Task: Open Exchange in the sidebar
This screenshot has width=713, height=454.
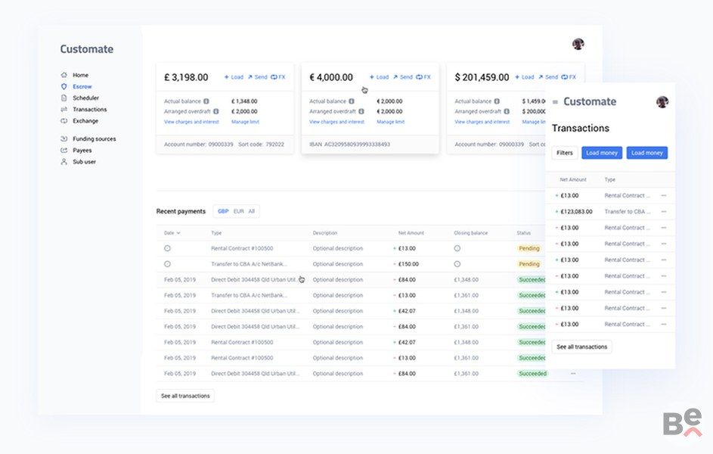Action: (85, 120)
